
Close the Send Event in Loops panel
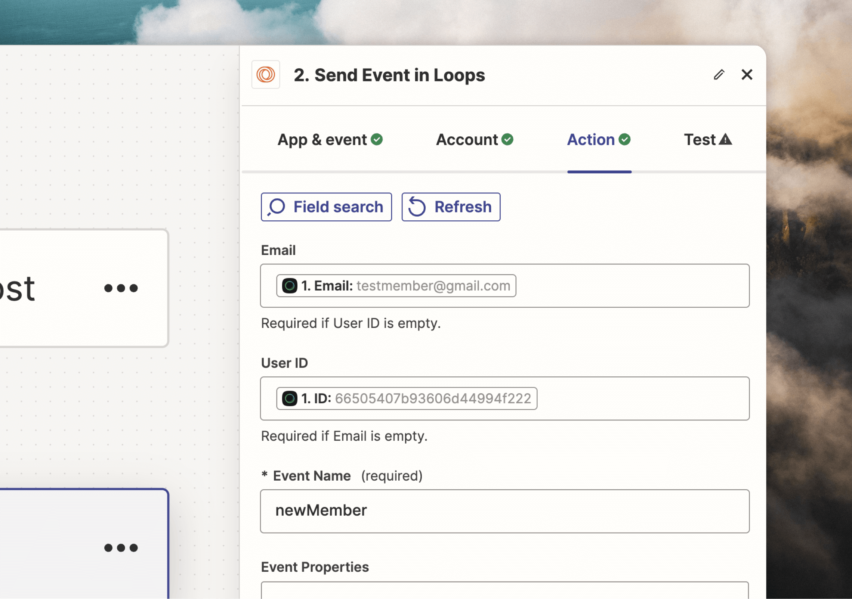point(747,75)
